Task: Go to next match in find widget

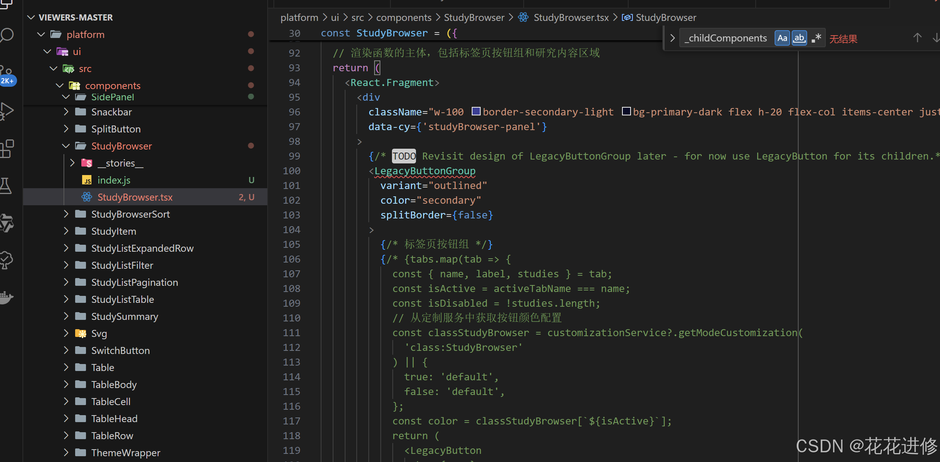Action: [x=936, y=38]
